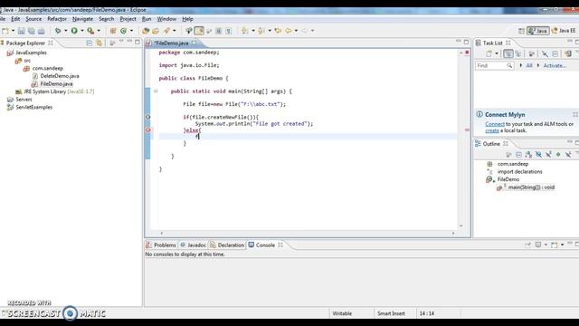Switch to the Java perspective button
Viewport: 579px width, 326px height.
[x=538, y=31]
